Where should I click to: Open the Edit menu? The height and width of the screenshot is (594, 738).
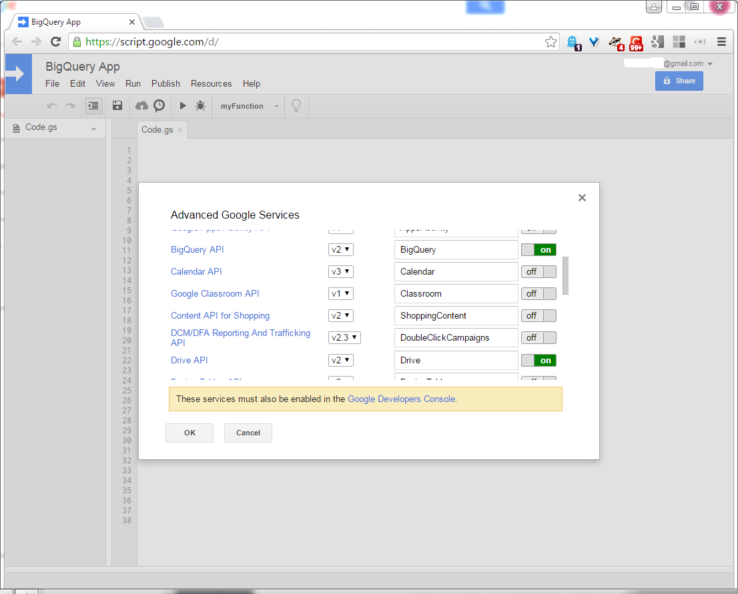point(77,84)
